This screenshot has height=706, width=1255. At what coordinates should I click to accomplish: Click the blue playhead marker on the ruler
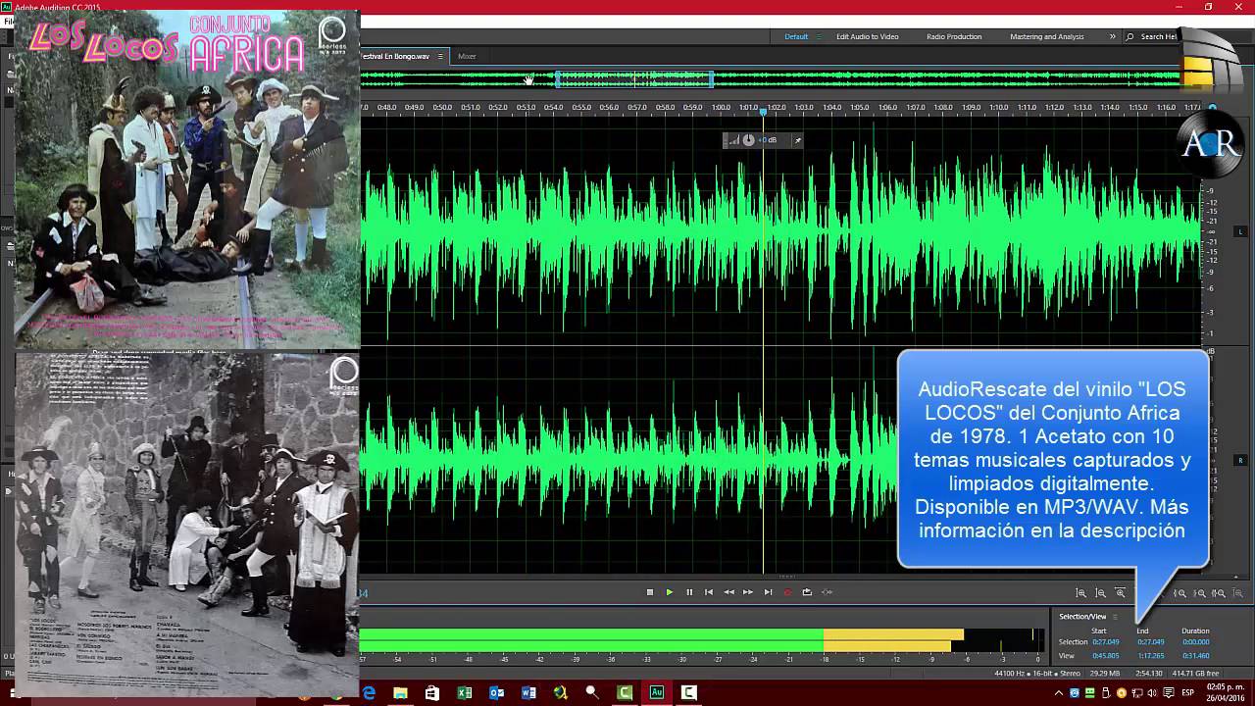[763, 112]
